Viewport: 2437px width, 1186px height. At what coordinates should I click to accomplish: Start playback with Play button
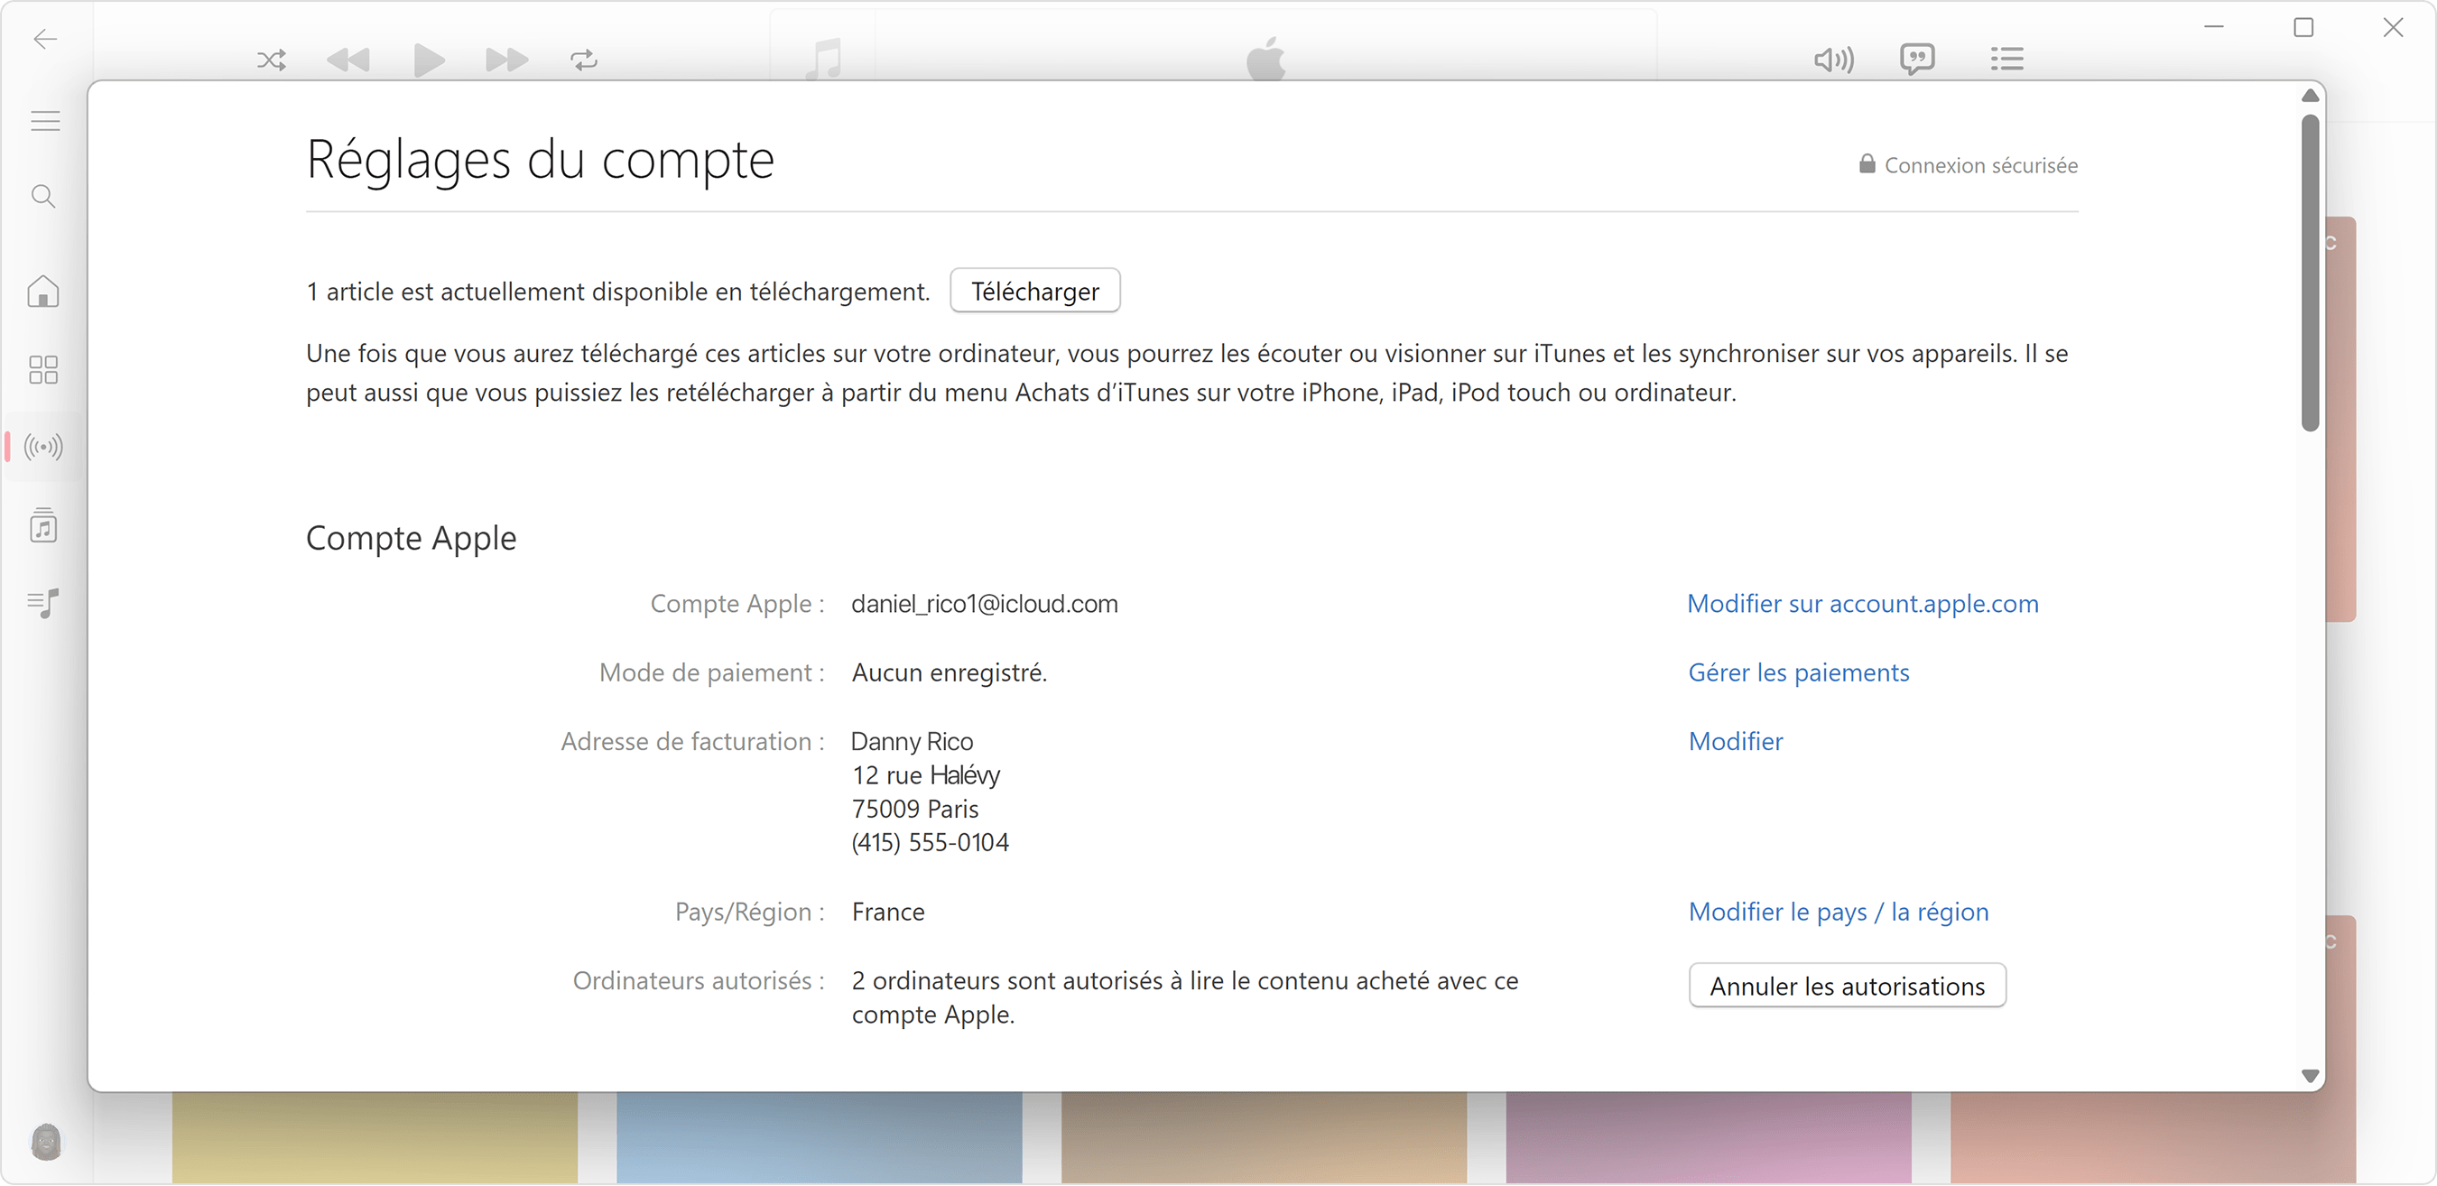click(429, 60)
